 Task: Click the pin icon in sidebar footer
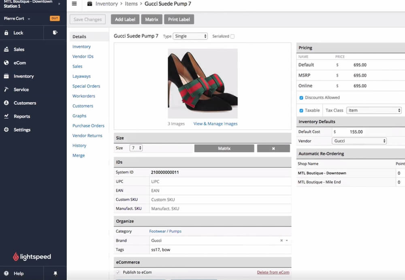[x=55, y=273]
